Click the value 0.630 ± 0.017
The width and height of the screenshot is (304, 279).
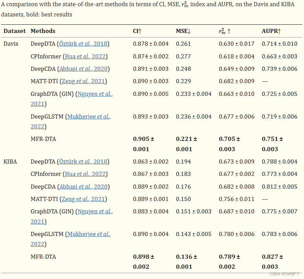click(237, 44)
